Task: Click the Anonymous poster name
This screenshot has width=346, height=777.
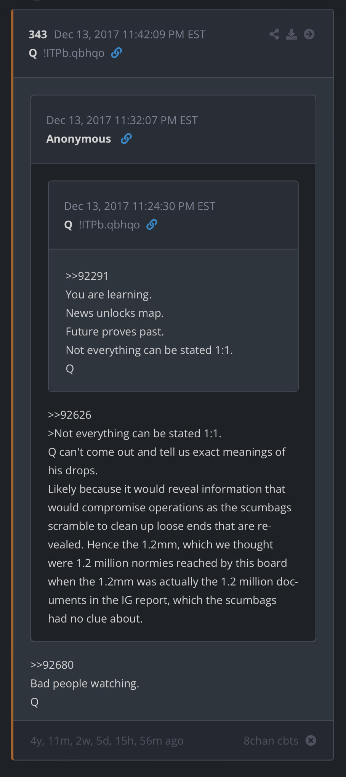Action: 78,139
